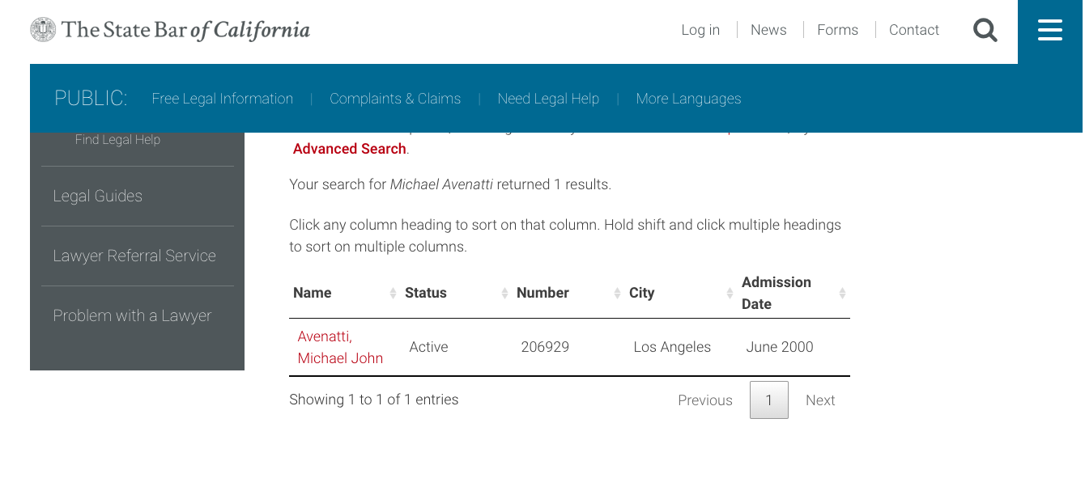Select Free Legal Information tab
This screenshot has width=1085, height=478.
click(223, 99)
